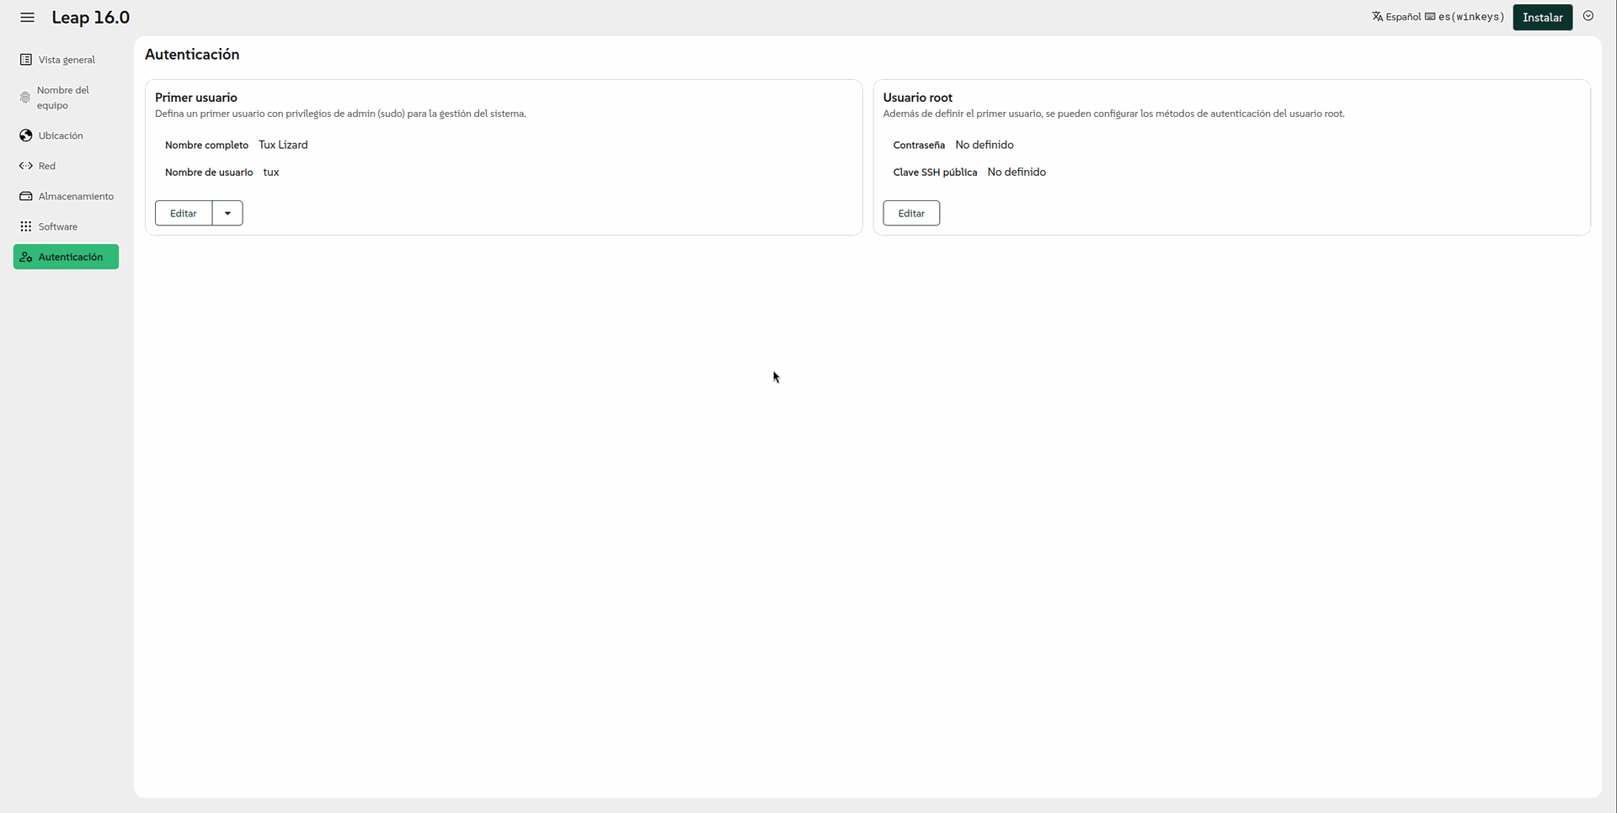Click the username value tux

click(270, 172)
